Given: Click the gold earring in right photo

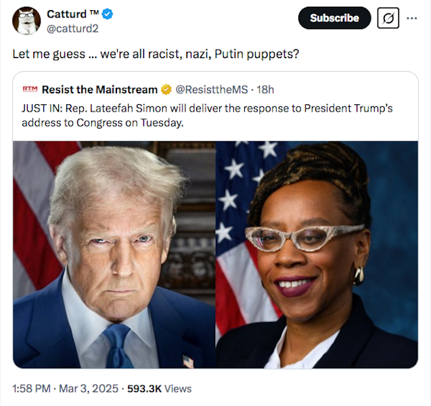Looking at the screenshot, I should click(359, 275).
